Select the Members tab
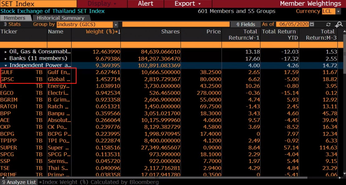346x185 pixels. pos(15,18)
